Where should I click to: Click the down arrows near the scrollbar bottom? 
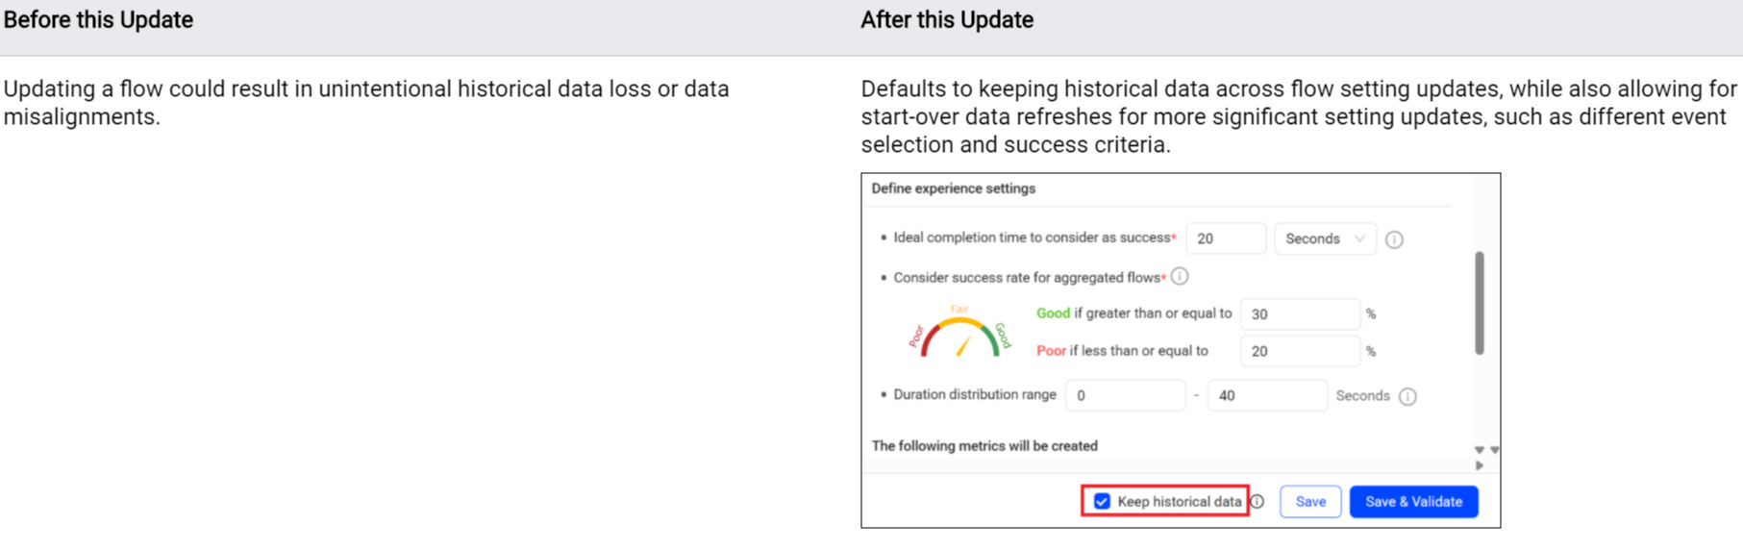[x=1486, y=450]
